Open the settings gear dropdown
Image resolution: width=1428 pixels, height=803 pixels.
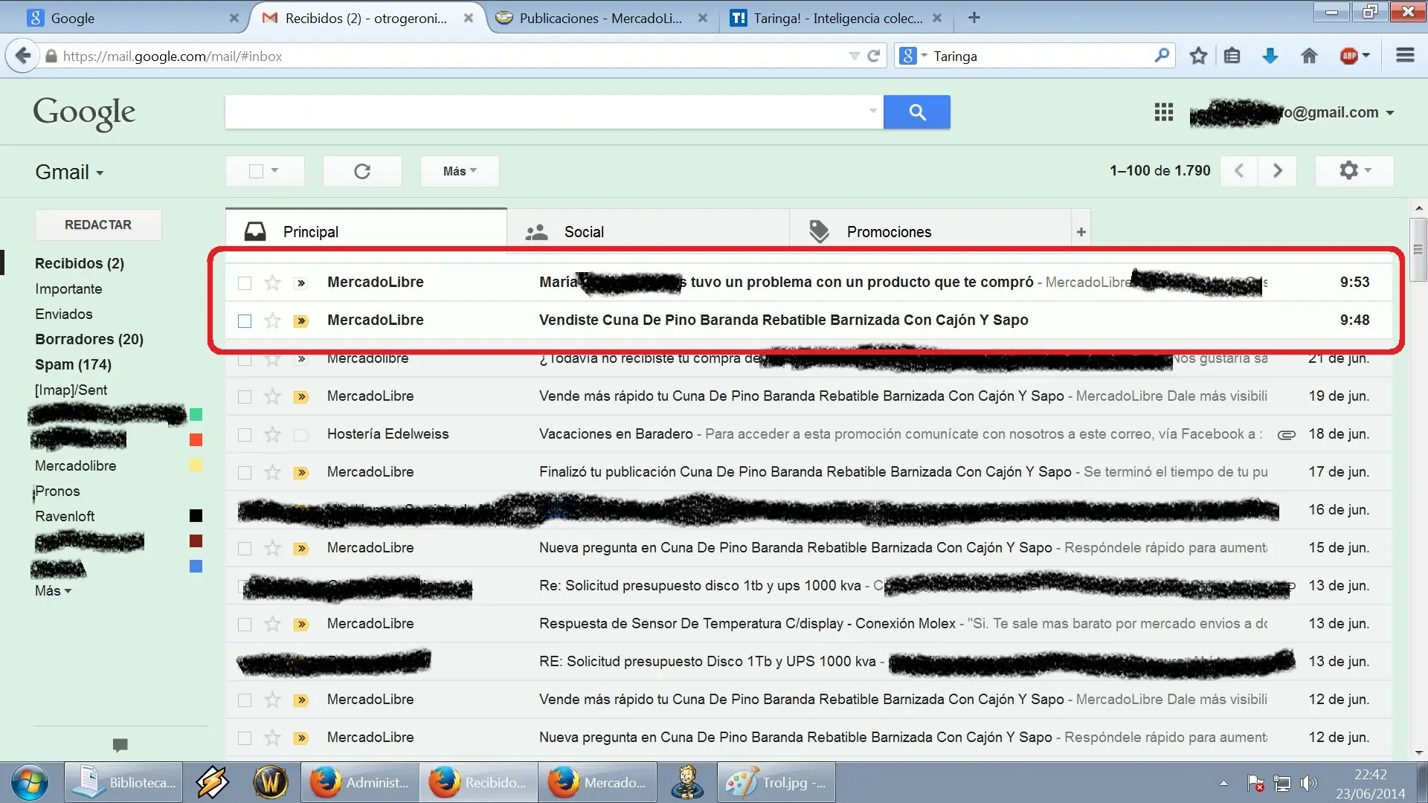(1354, 171)
